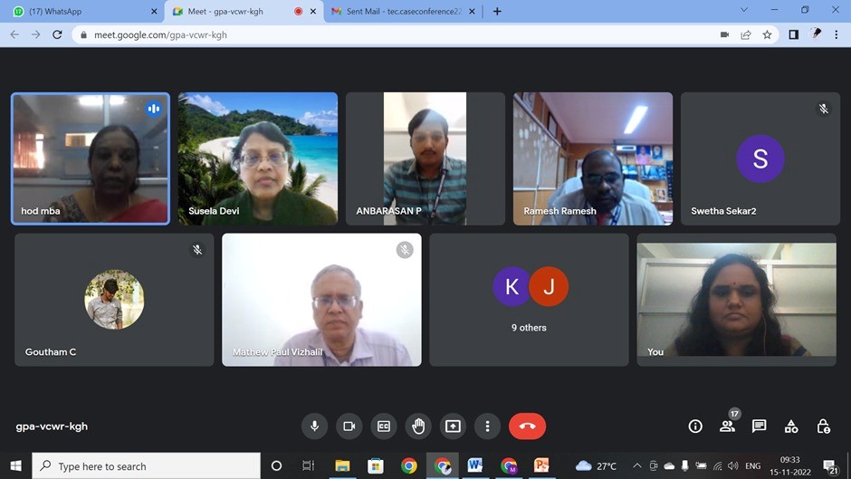The image size is (851, 479).
Task: Click the Mathew Paul Vizhalil video tile
Action: click(x=321, y=300)
